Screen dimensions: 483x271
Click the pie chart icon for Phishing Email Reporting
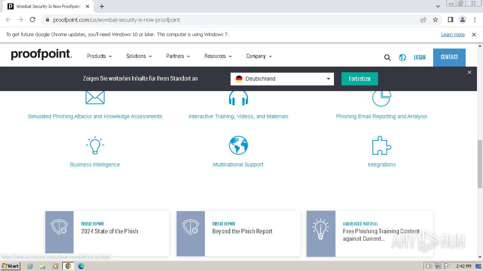click(381, 98)
